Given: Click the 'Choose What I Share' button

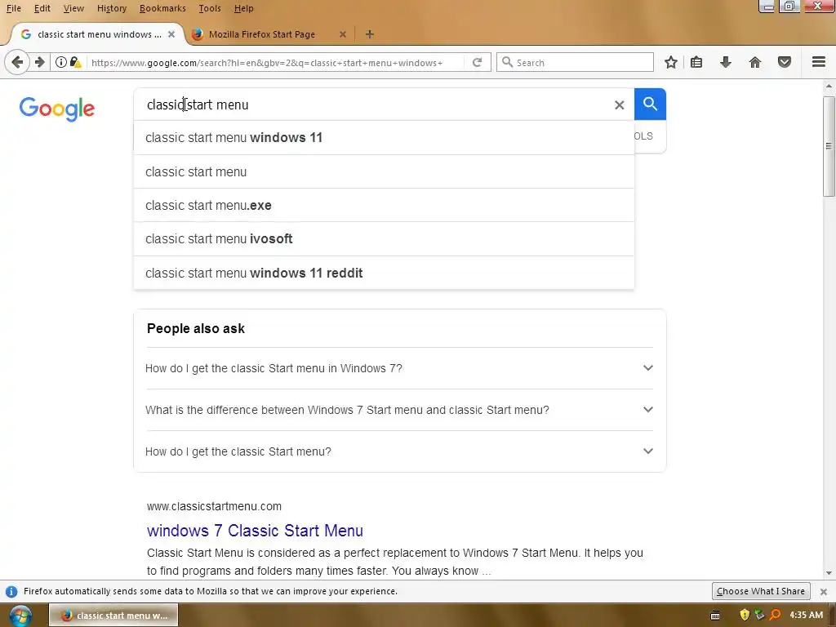Looking at the screenshot, I should 760,591.
